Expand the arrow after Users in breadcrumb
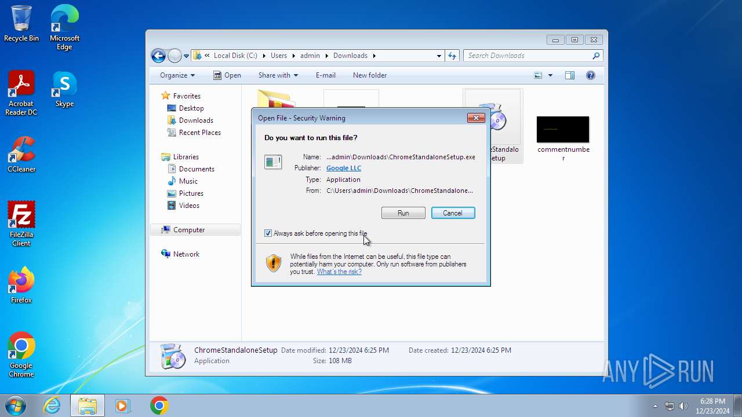This screenshot has height=417, width=742. [293, 56]
